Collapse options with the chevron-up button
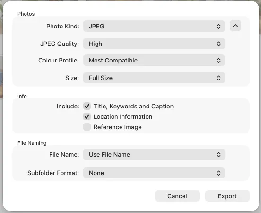The width and height of the screenshot is (261, 213). point(235,26)
